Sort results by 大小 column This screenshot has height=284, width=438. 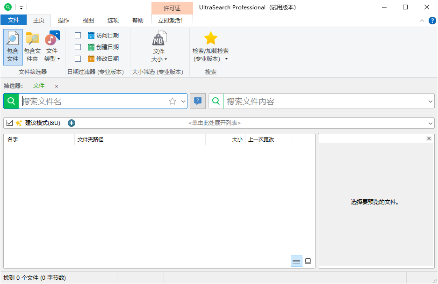click(x=225, y=139)
